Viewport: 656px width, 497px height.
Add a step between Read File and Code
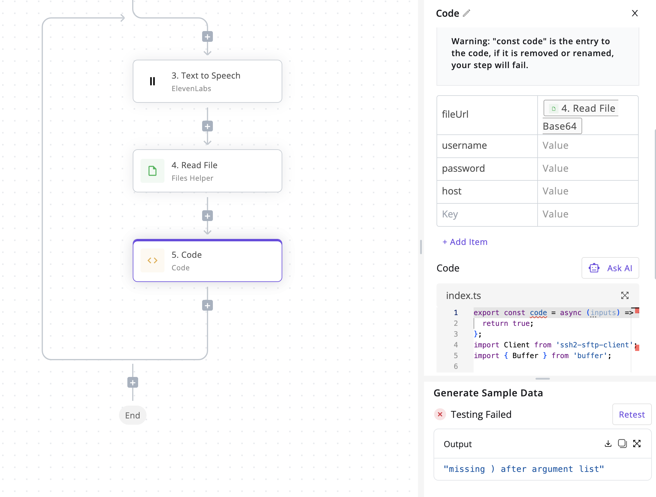pos(207,216)
